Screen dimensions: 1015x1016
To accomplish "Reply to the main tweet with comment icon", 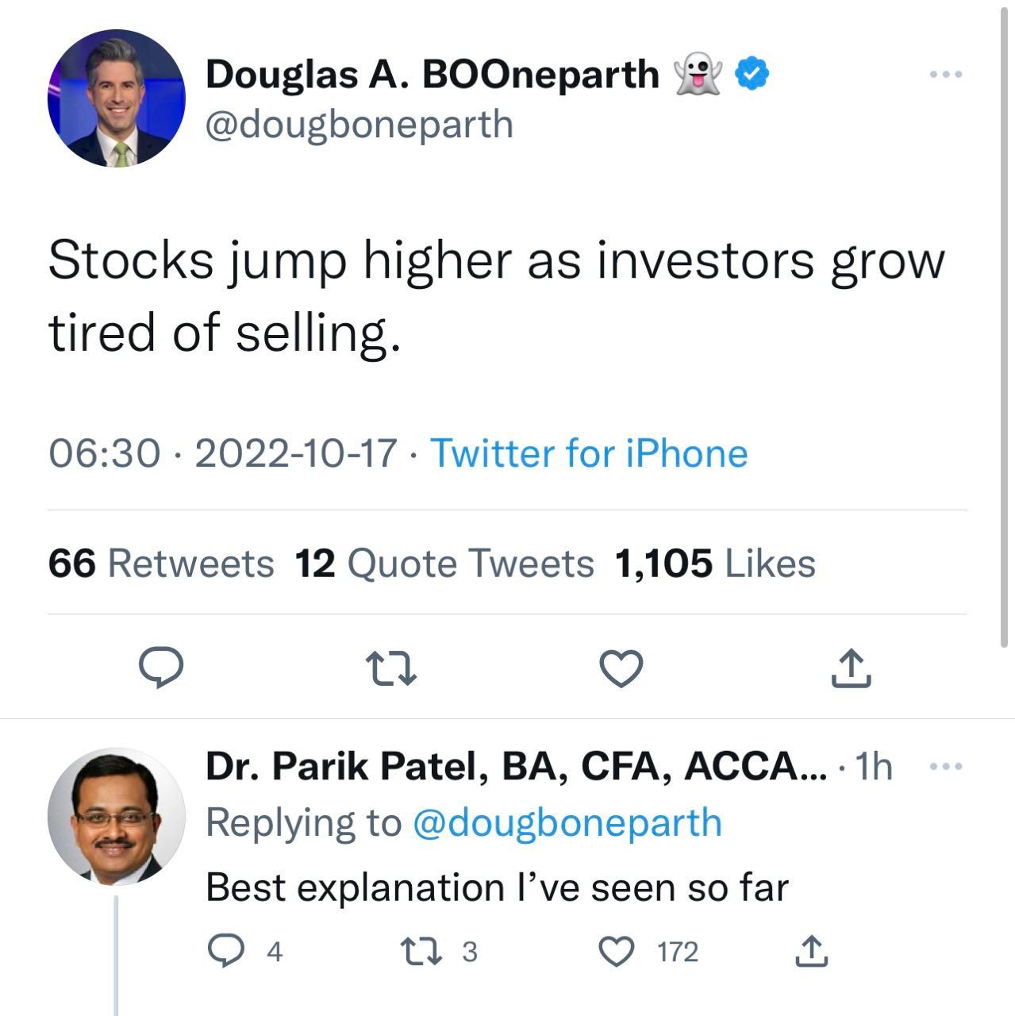I will point(161,668).
